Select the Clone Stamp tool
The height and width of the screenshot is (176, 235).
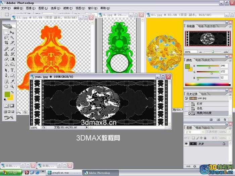click(x=6, y=54)
